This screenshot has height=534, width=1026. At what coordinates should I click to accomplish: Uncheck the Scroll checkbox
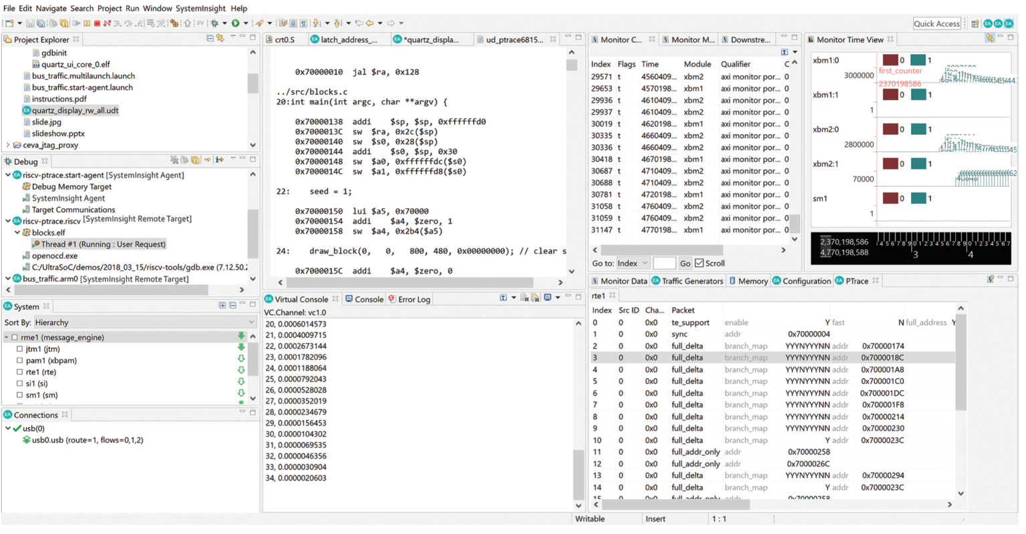click(699, 264)
